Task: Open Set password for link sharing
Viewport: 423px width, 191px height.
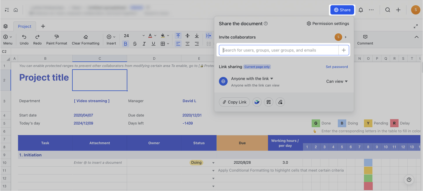Action: click(337, 67)
